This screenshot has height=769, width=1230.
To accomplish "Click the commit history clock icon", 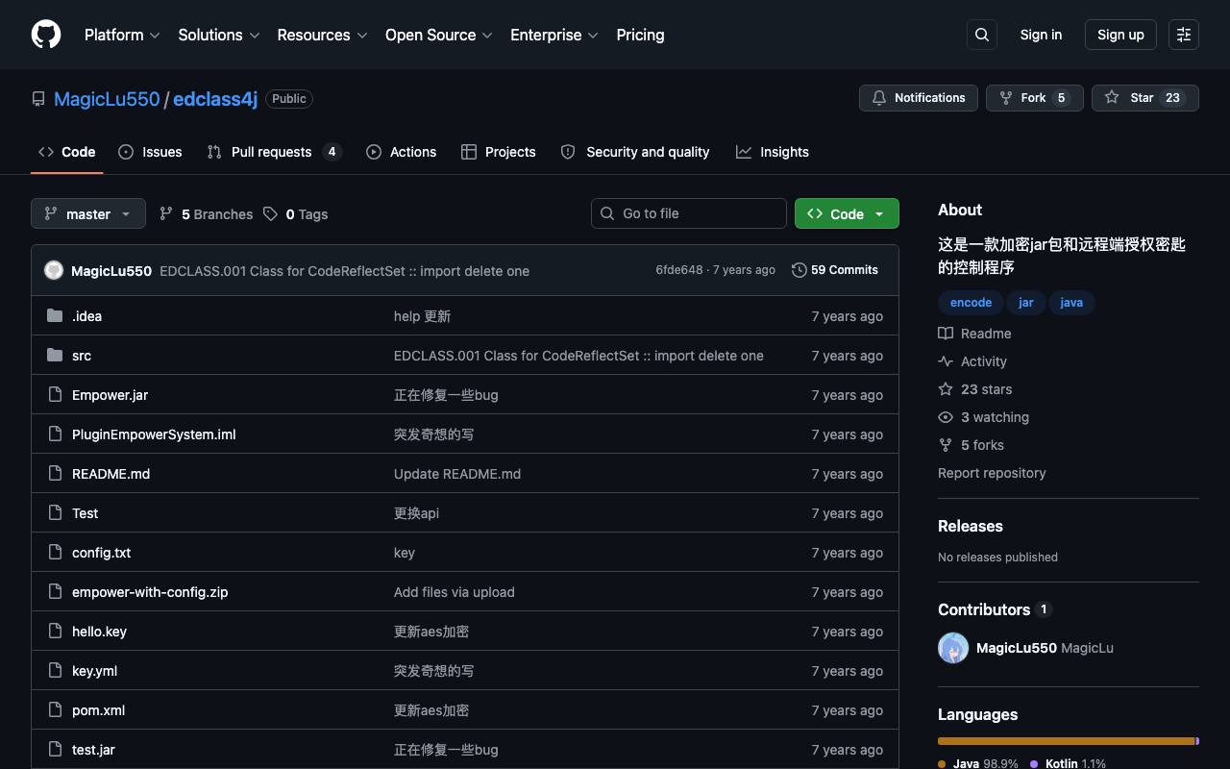I will [x=799, y=270].
